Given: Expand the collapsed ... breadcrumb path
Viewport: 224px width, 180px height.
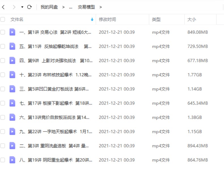Looking at the screenshot, I should [71, 7].
